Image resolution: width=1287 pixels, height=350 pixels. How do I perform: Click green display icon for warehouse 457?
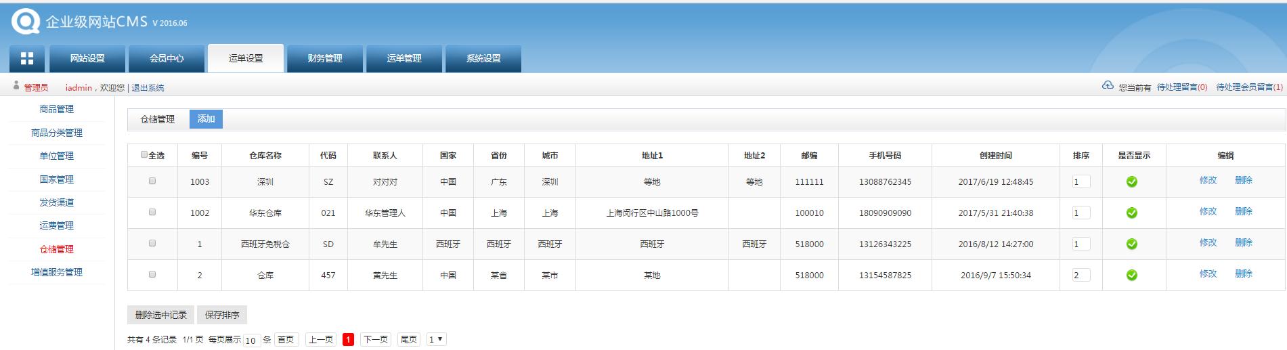click(1131, 276)
